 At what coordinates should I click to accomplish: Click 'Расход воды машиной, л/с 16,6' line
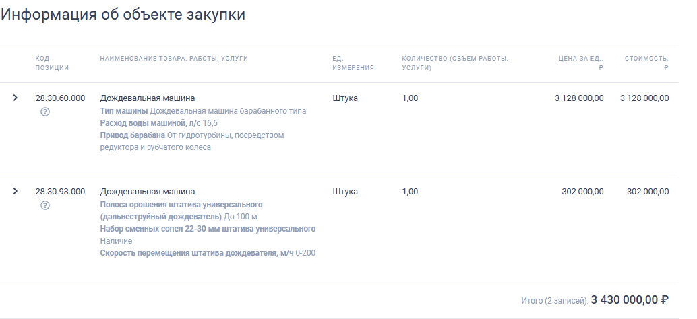tap(158, 123)
